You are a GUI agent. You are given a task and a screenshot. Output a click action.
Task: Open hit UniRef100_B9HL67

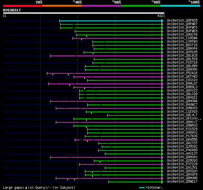tap(182, 84)
